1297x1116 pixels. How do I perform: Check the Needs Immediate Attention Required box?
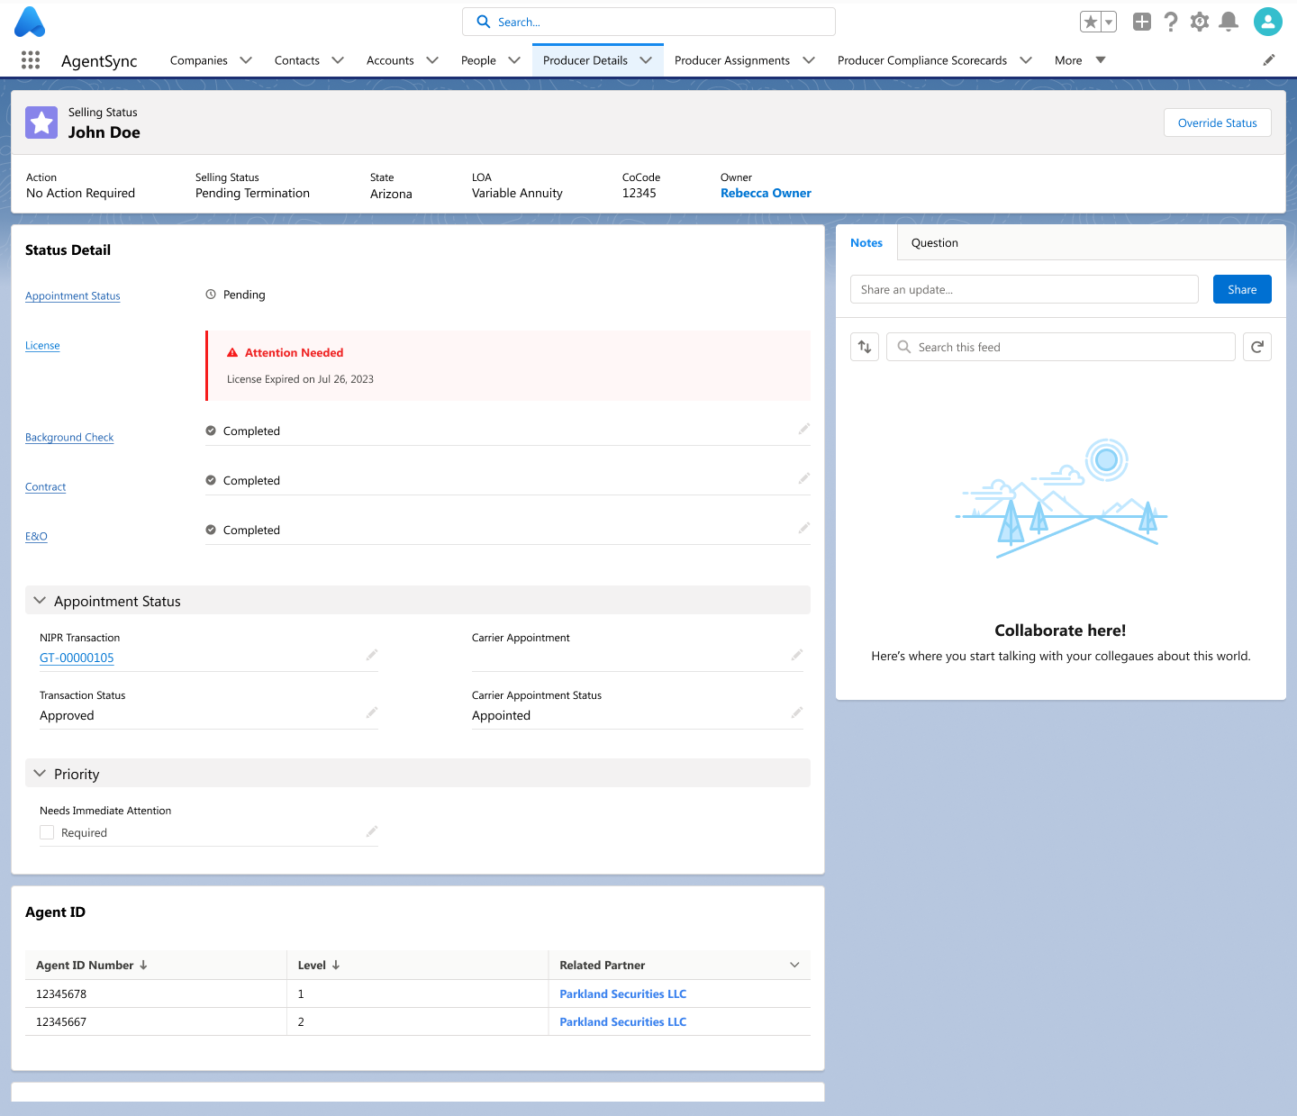(x=47, y=833)
